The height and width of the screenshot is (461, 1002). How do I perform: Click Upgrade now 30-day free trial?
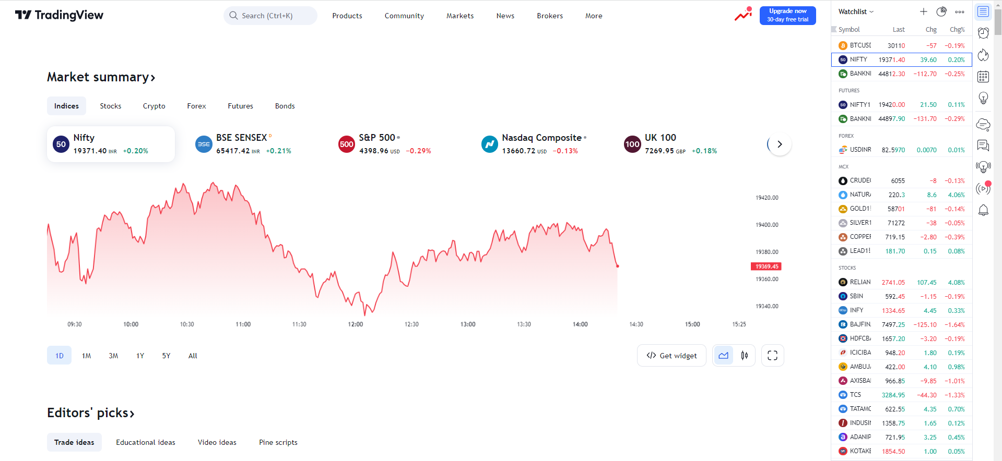pyautogui.click(x=787, y=15)
